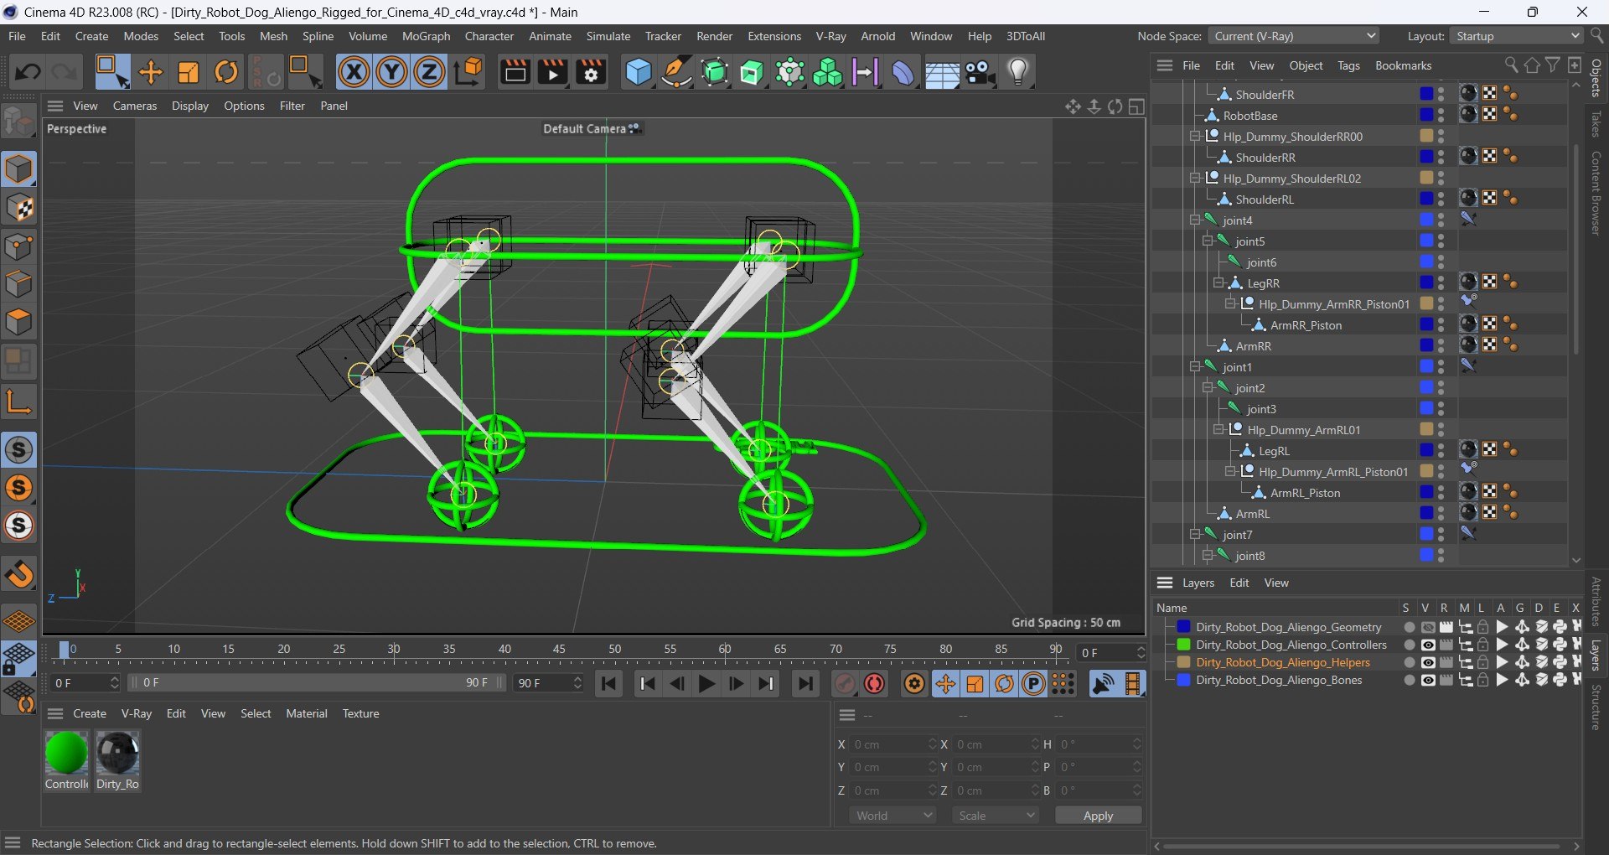Open the Layers panel Edit menu

(x=1239, y=583)
